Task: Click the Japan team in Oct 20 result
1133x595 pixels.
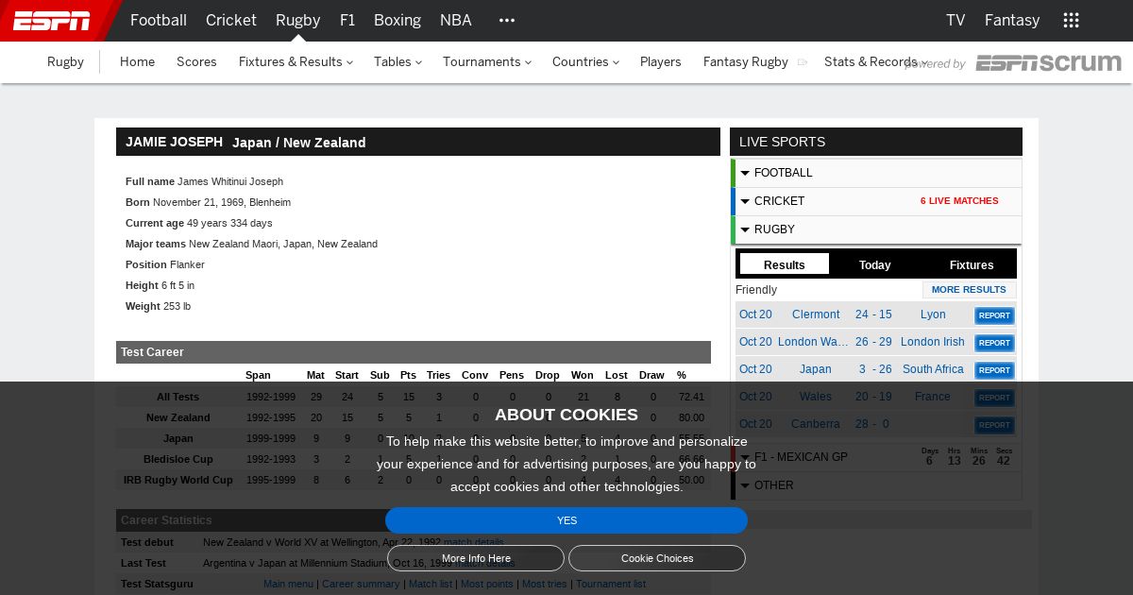Action: 816,369
